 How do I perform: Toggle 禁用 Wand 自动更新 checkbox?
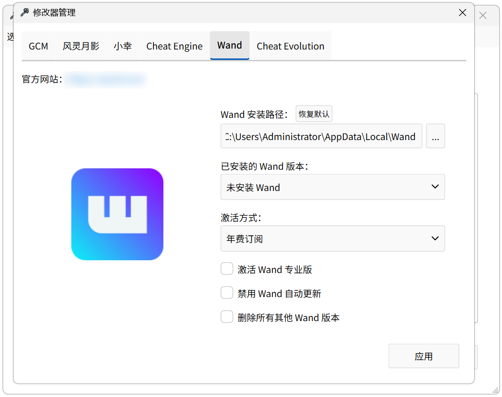(x=227, y=293)
